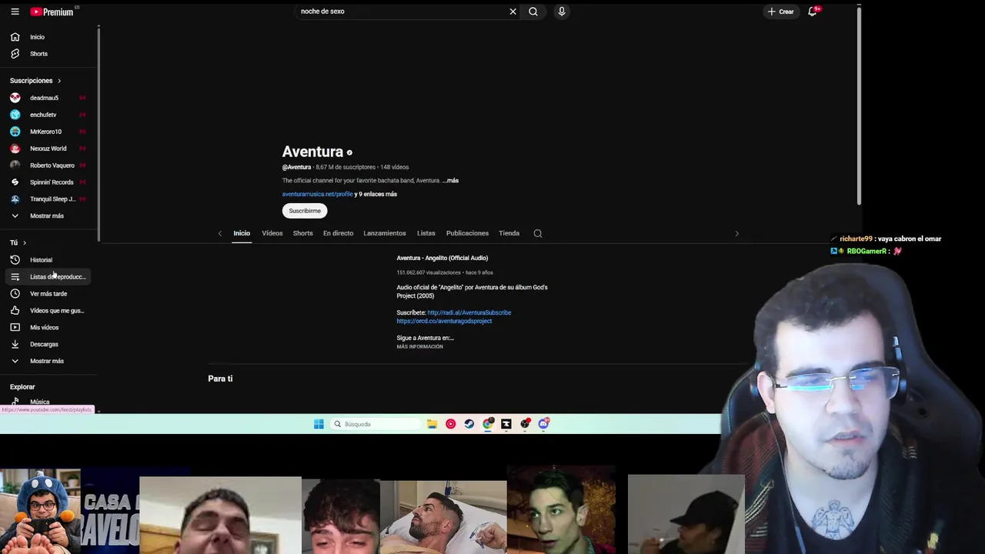
Task: Open Descargas in the sidebar
Action: point(48,345)
